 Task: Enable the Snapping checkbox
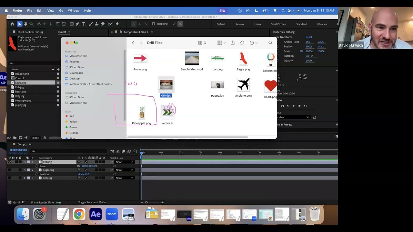(x=153, y=24)
